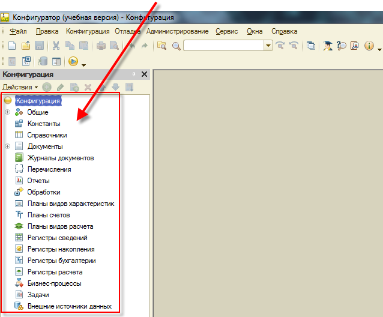
Task: Click the magnifier Search icon
Action: pyautogui.click(x=176, y=46)
